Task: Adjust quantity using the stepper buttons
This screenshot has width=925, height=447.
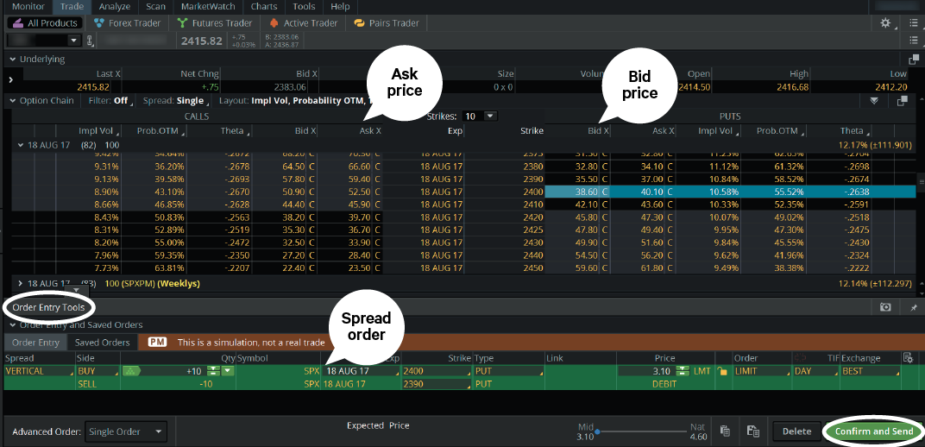Action: [x=213, y=371]
